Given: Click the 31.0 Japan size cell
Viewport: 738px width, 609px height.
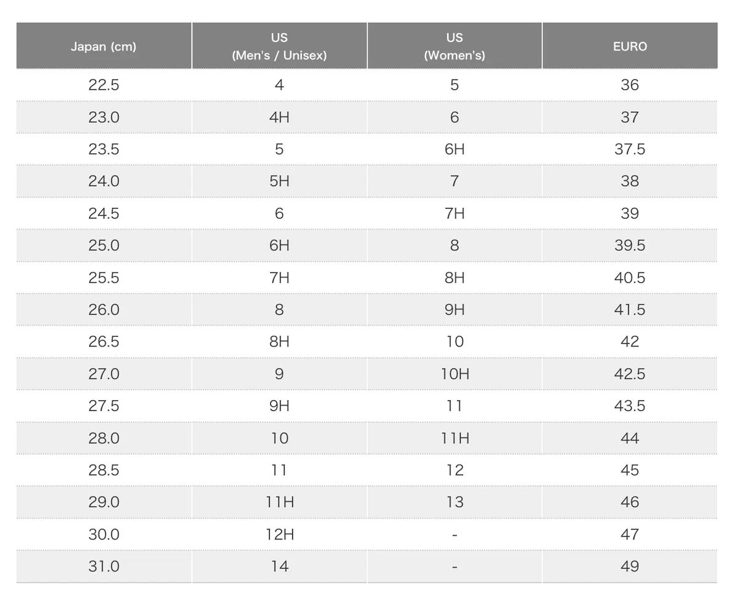Looking at the screenshot, I should tap(103, 567).
